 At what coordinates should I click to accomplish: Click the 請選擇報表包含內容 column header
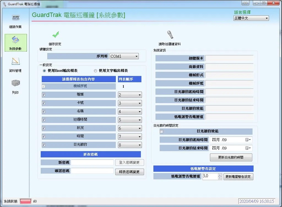[x=78, y=79]
